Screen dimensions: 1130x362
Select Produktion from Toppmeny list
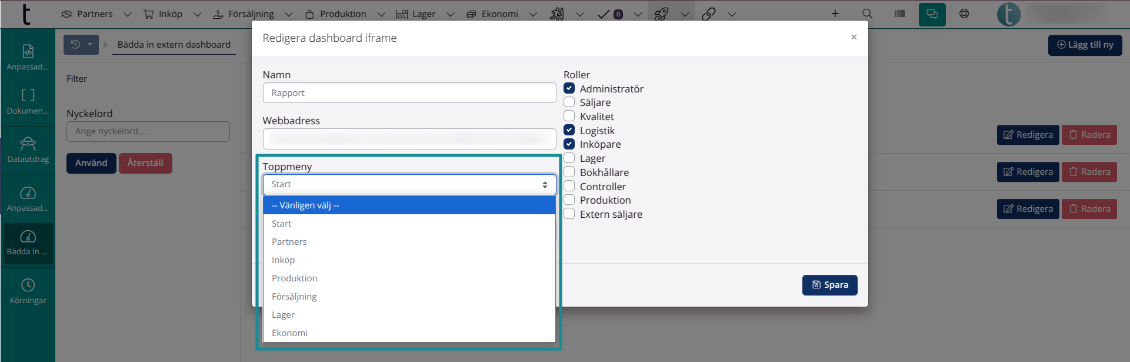tap(295, 278)
